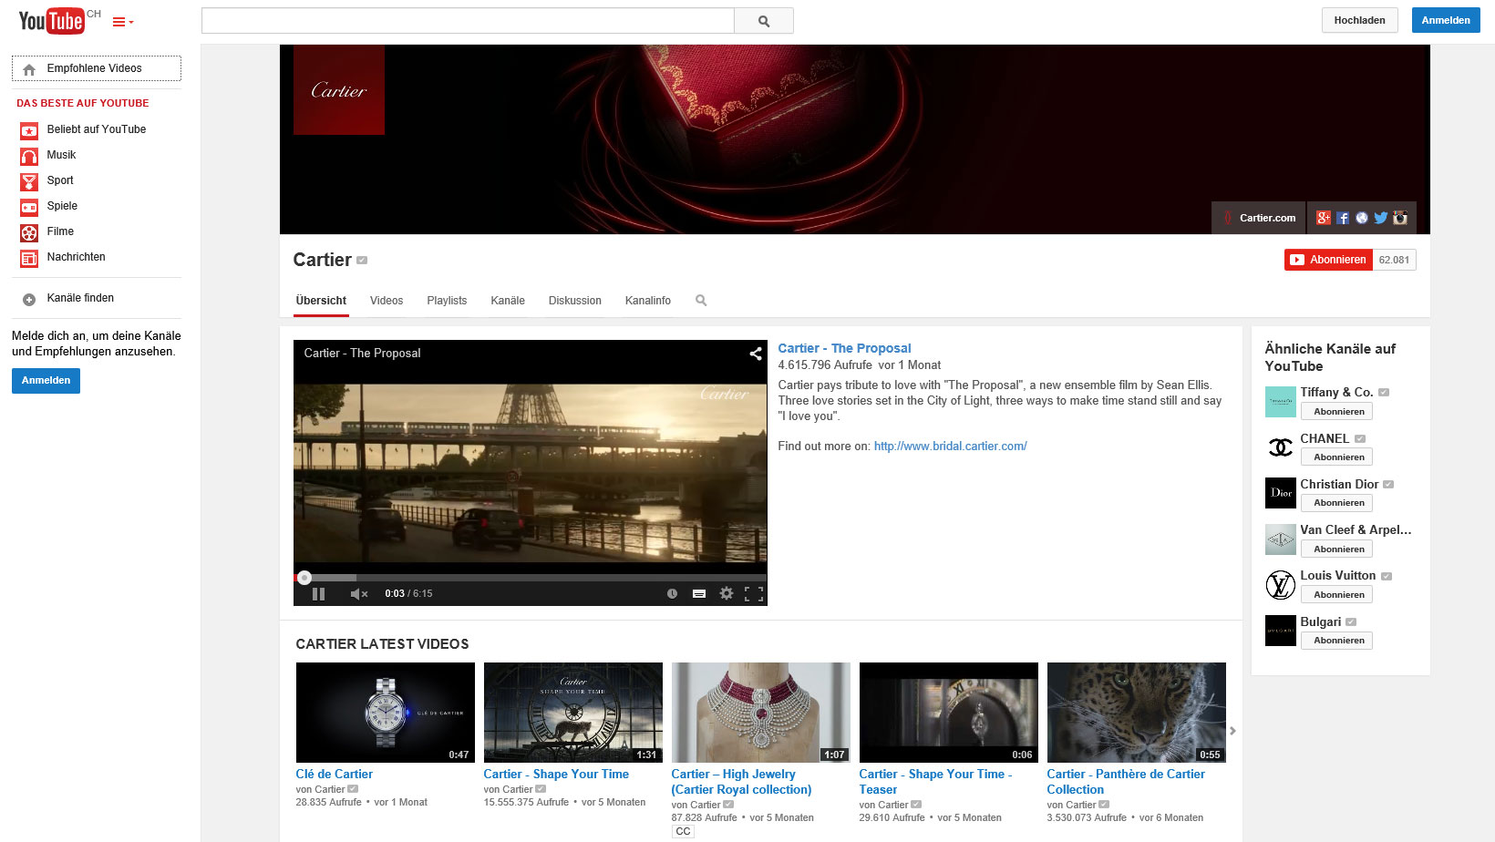Click the YouTube logo
This screenshot has width=1495, height=842.
point(52,20)
